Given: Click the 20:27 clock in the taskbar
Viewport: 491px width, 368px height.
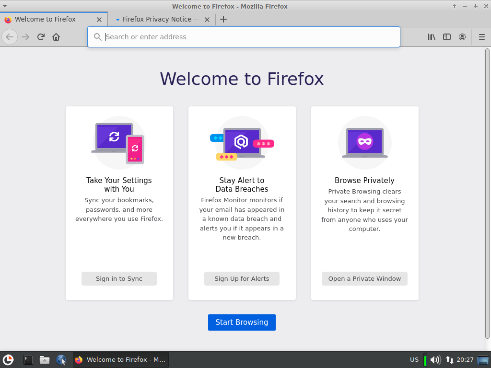Looking at the screenshot, I should (x=465, y=360).
